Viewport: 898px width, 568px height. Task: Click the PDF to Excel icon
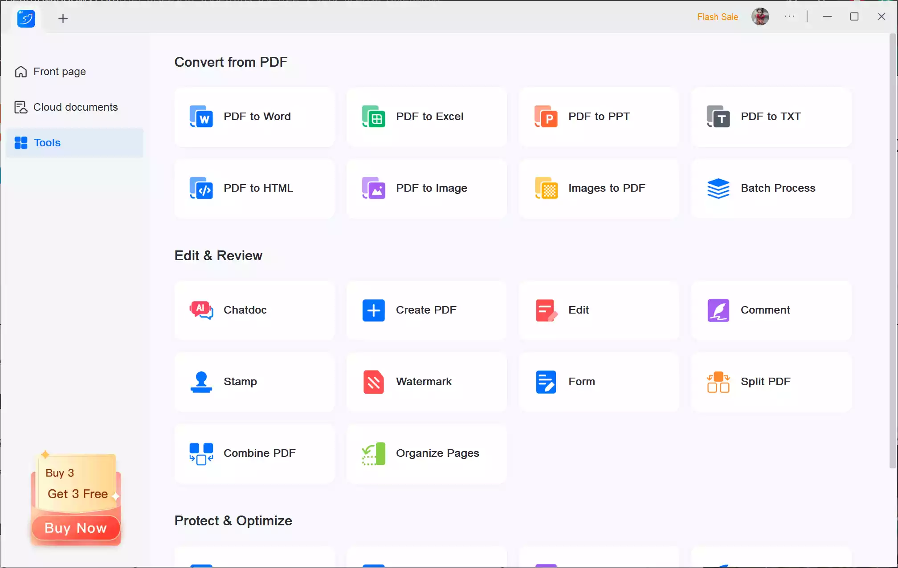click(x=373, y=117)
